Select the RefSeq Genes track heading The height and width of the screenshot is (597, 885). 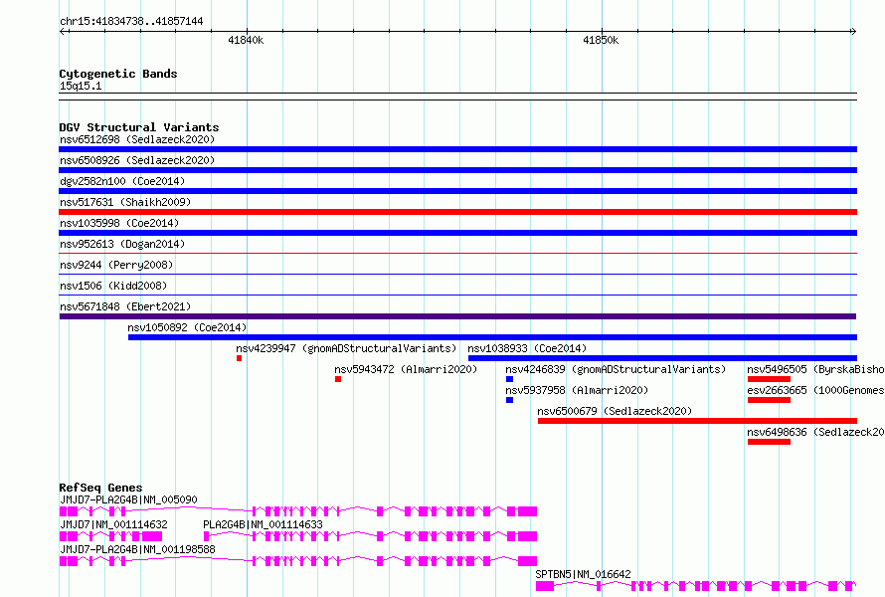(x=100, y=488)
